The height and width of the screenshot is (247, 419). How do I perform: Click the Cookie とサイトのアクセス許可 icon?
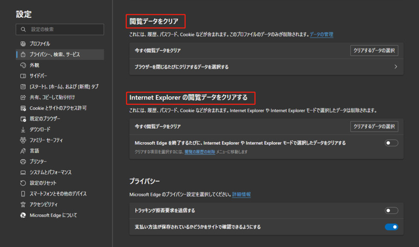23,108
